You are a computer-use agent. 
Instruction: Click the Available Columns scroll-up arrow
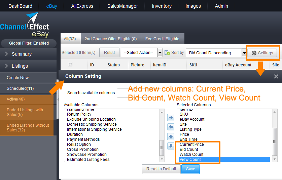(x=162, y=112)
